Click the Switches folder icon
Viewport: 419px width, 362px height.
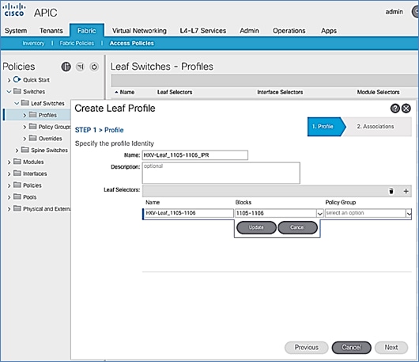coord(17,91)
